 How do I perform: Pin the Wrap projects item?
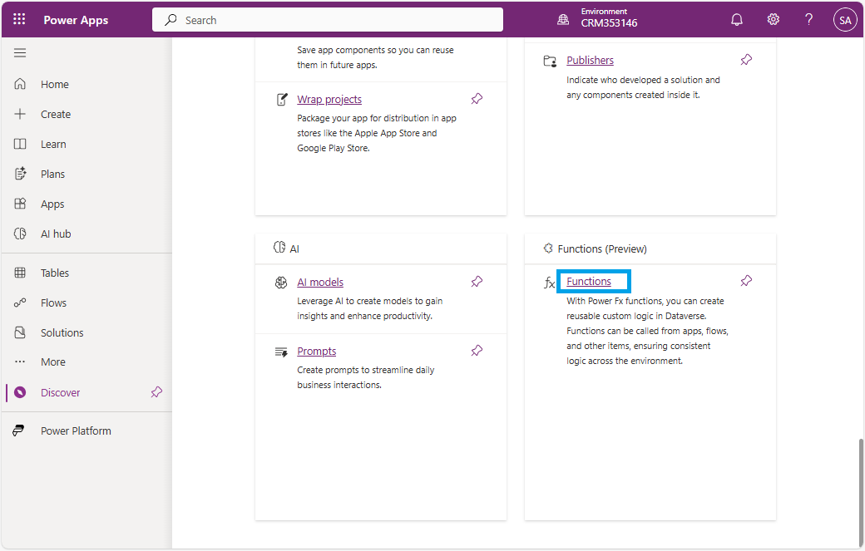click(477, 99)
